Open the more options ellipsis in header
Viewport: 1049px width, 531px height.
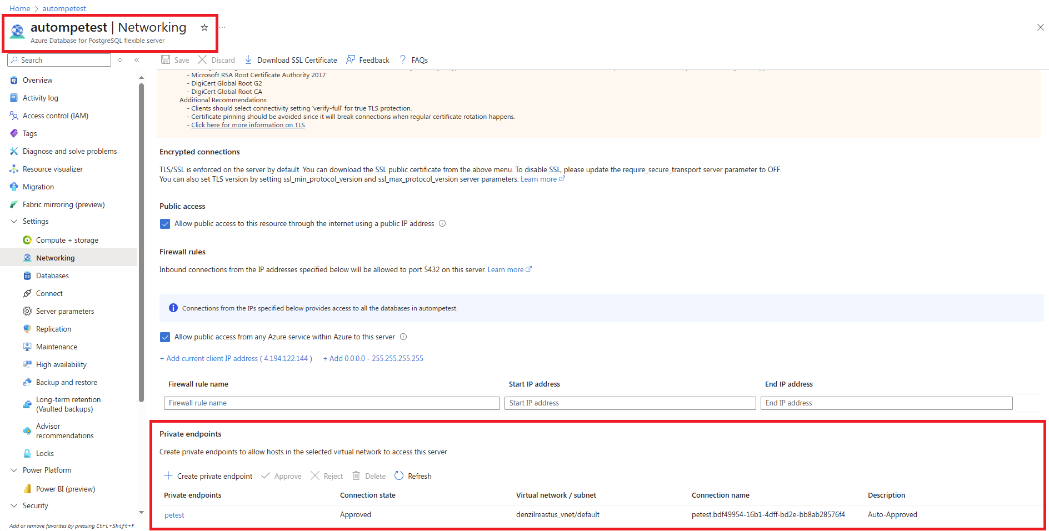[x=223, y=27]
